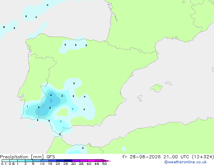Click the 10–15 mm medium blue legend swatch
The image size is (214, 165).
pyautogui.click(x=45, y=161)
